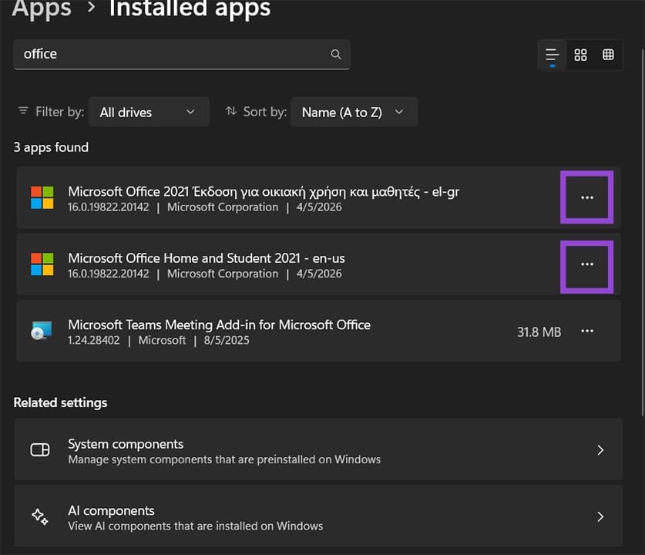Switch to grid view layout
The image size is (645, 555).
[581, 55]
